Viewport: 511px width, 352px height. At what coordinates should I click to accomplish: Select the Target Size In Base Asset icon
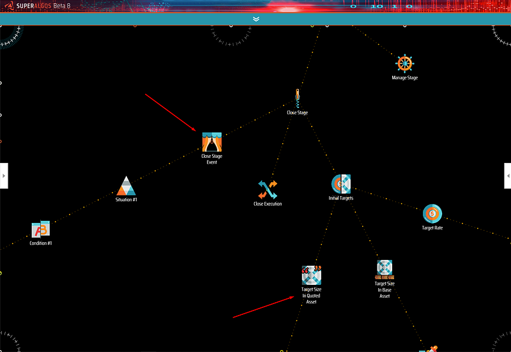385,270
